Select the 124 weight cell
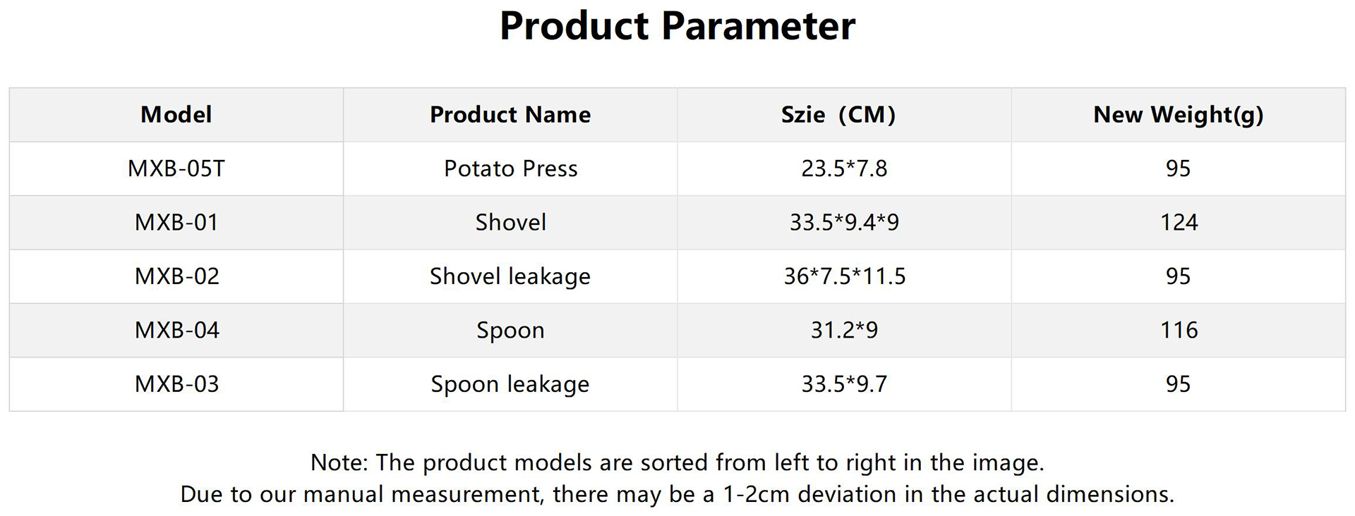Screen dimensions: 1355x516 pos(1179,223)
